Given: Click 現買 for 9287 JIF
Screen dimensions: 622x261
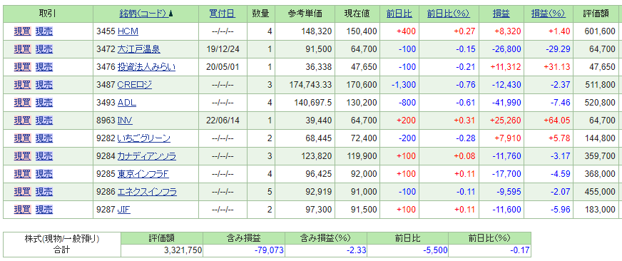Looking at the screenshot, I should [22, 210].
